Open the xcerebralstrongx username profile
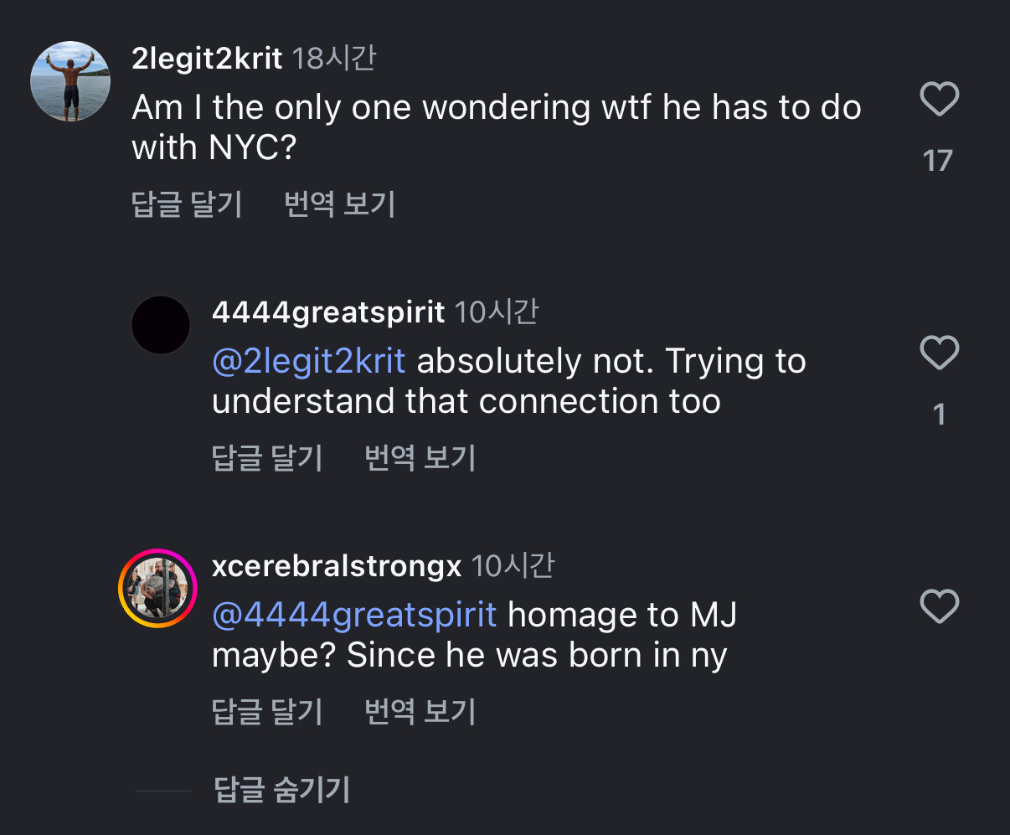Image resolution: width=1010 pixels, height=835 pixels. pos(336,566)
